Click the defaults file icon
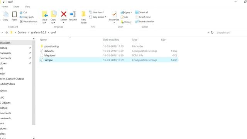247x139 pixels. 42,51
